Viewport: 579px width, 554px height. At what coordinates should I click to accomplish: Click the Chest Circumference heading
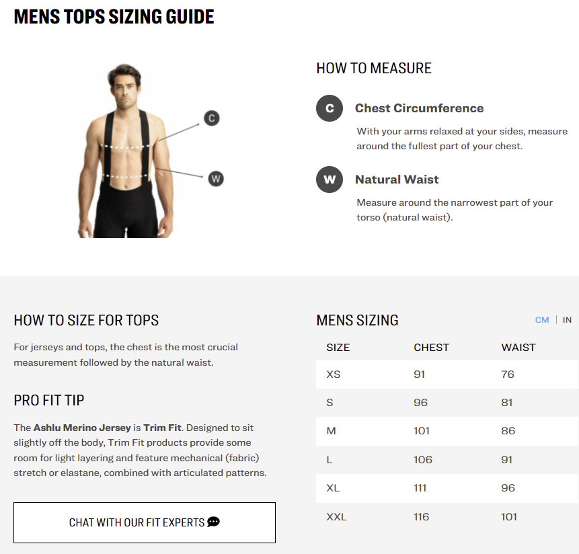click(x=419, y=108)
